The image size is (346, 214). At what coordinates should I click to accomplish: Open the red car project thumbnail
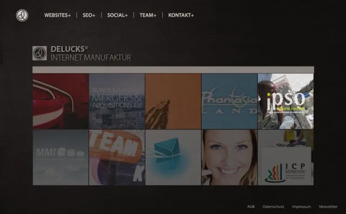[61, 101]
